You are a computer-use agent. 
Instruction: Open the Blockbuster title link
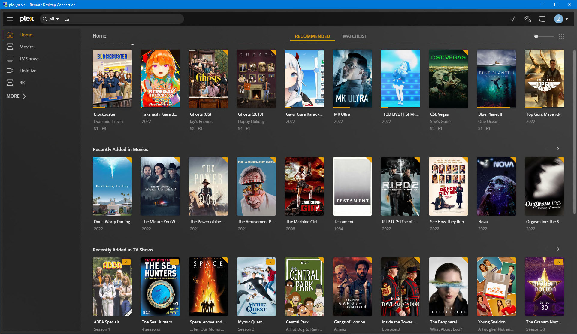coord(104,114)
